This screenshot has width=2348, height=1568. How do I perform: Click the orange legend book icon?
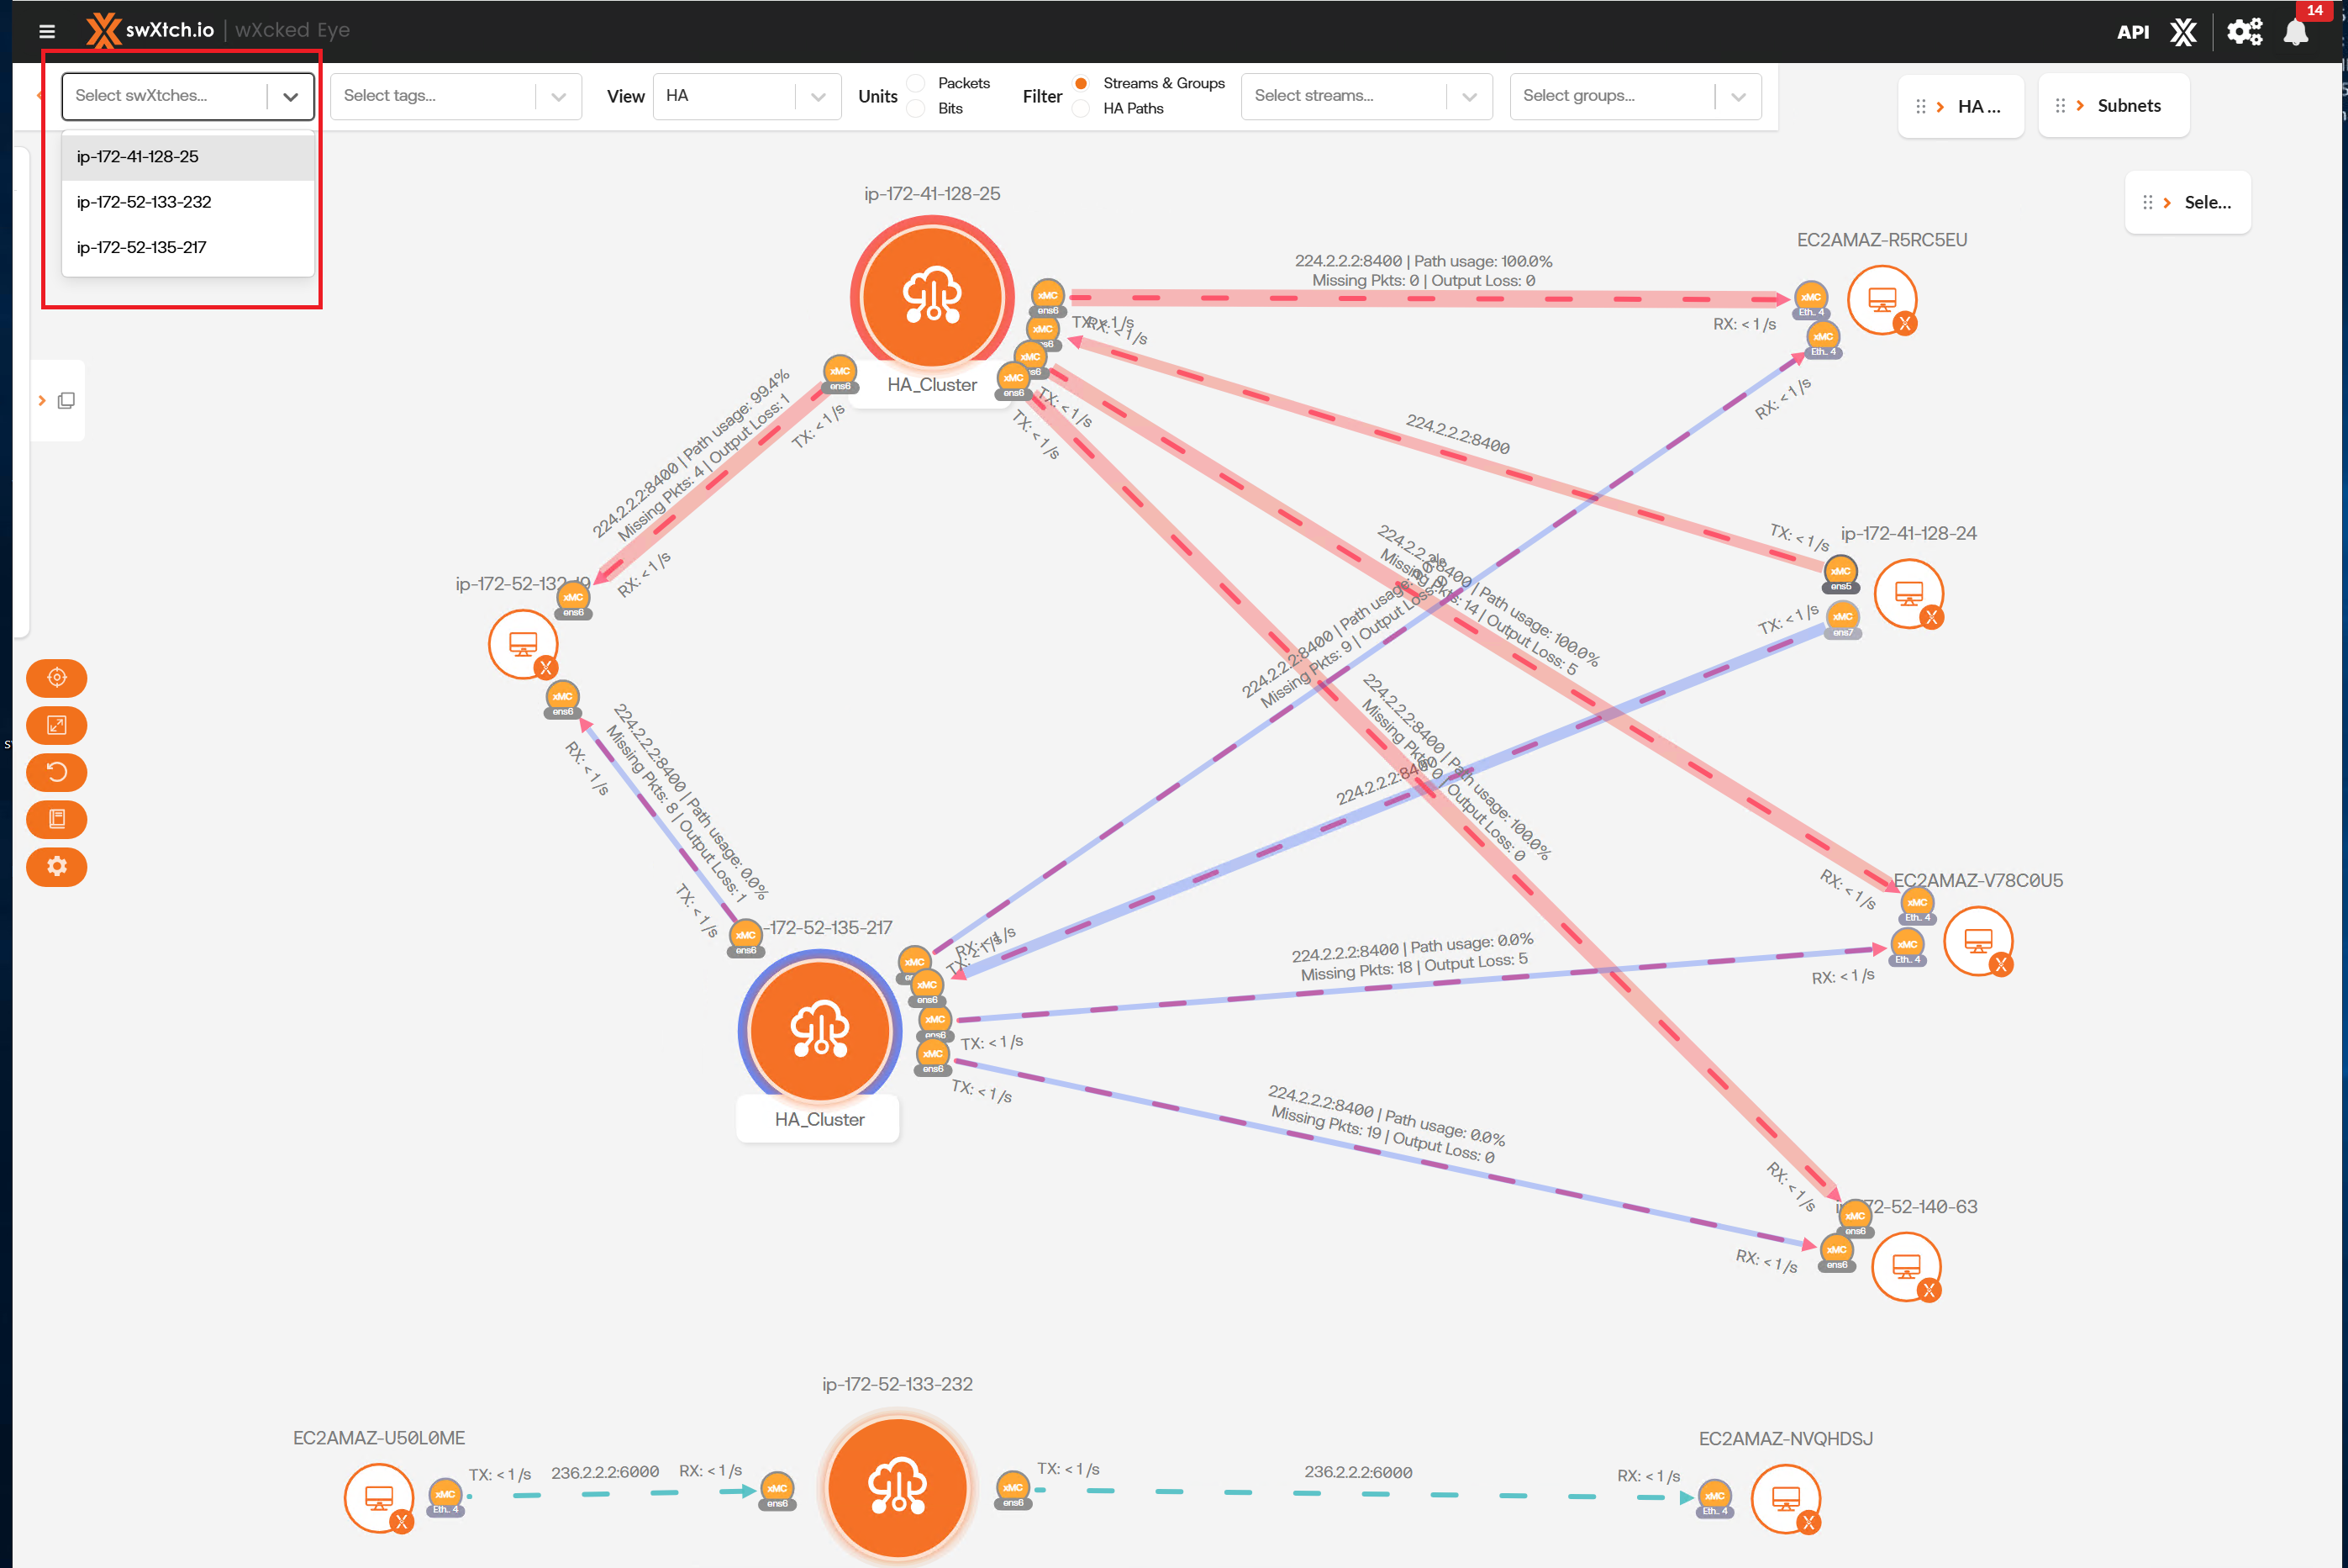(x=57, y=819)
